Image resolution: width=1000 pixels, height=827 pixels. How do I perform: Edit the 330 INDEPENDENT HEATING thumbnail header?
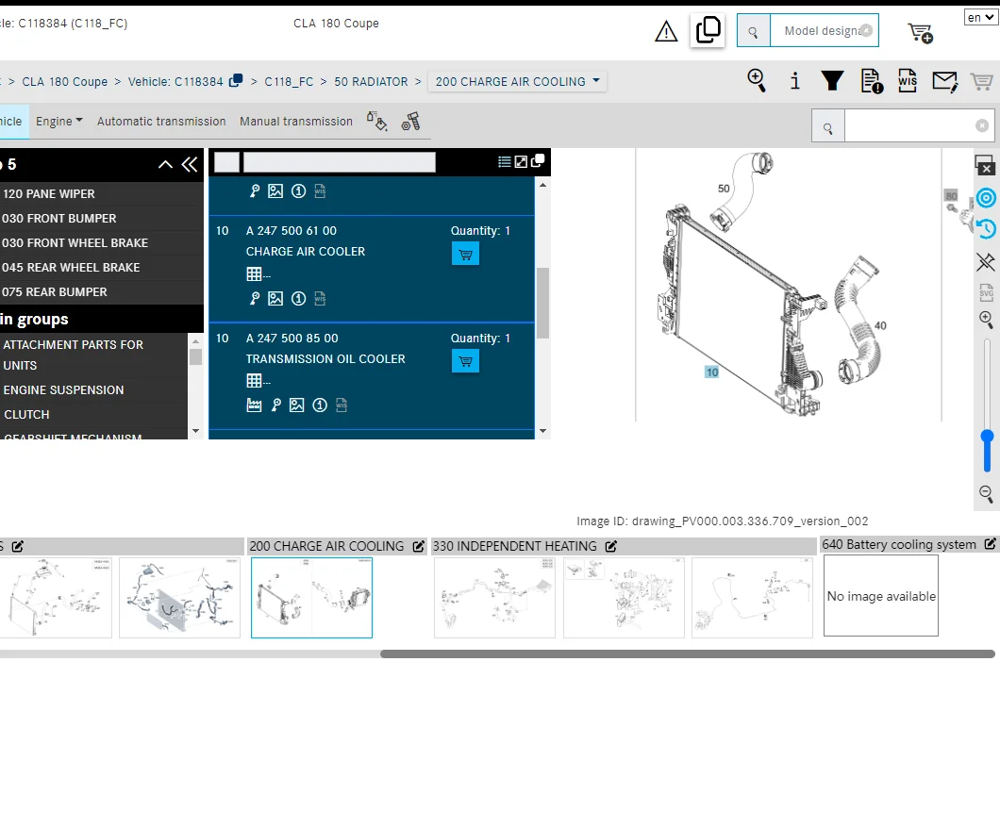point(611,546)
